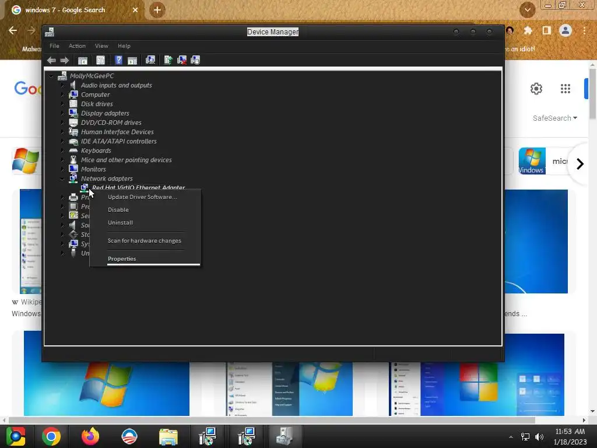Screen dimensions: 597x448
Task: Toggle the Show/Hide Action Pane toolbar icon
Action: point(132,60)
